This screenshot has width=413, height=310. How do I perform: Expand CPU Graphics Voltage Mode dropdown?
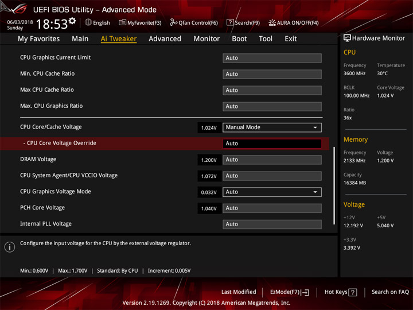[x=272, y=192]
